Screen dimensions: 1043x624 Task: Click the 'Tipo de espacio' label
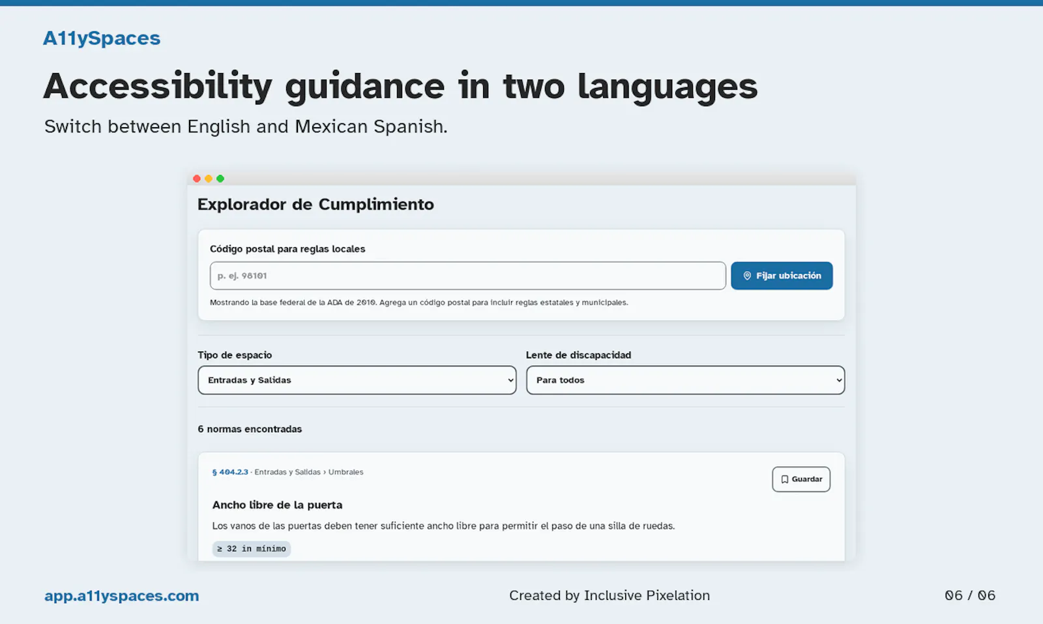point(235,355)
